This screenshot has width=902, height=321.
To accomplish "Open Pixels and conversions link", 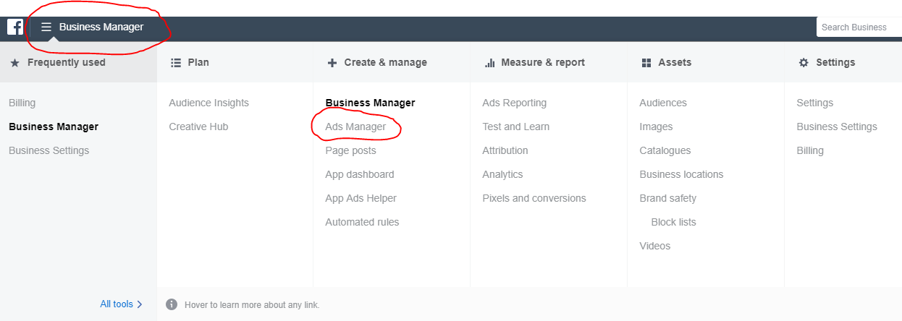I will click(534, 198).
